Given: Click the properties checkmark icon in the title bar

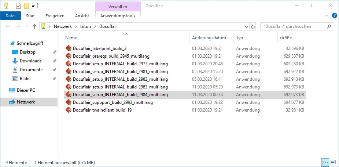Looking at the screenshot, I should 18,6.
